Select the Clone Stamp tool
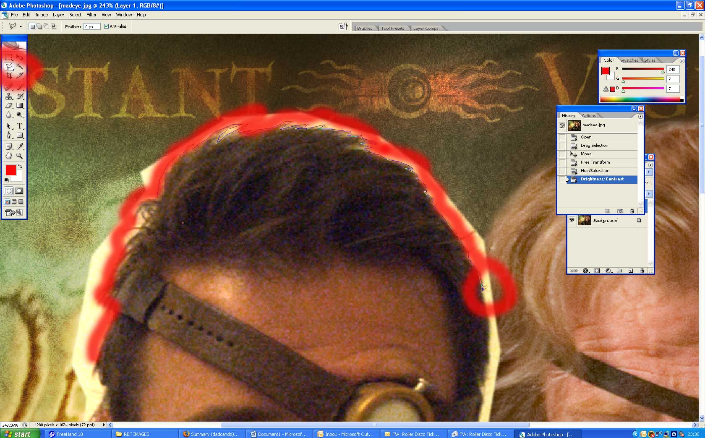Screen dimensions: 705x438 point(9,96)
